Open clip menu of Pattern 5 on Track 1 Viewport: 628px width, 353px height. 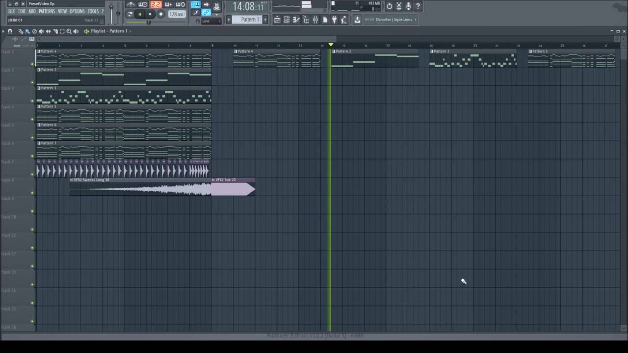pos(530,51)
